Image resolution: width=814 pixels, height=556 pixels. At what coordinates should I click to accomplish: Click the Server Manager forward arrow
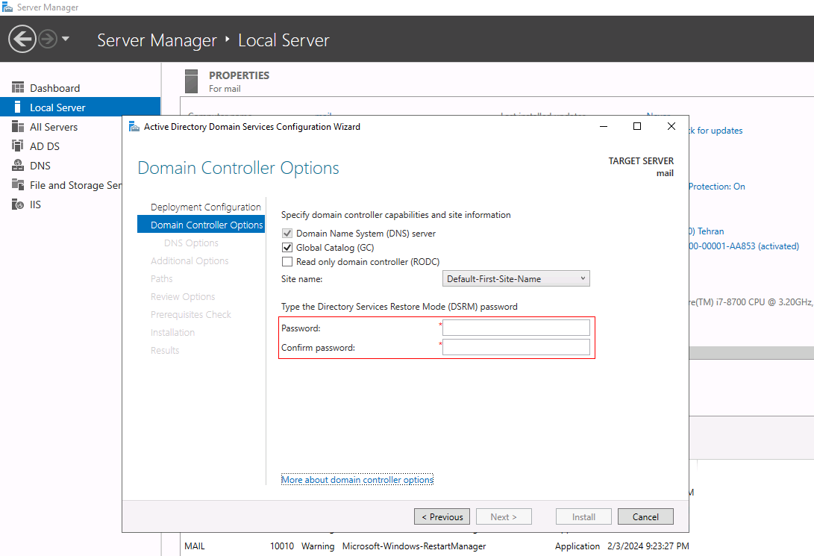48,39
